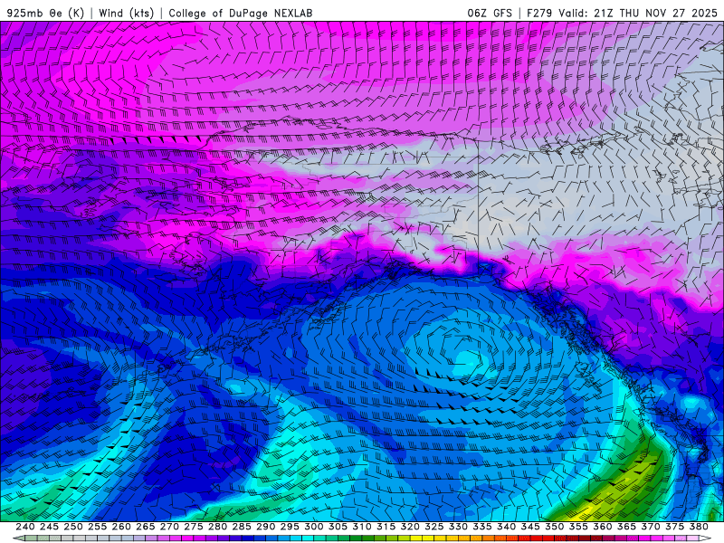The width and height of the screenshot is (724, 543).
Task: Click the 305 label on the color scale
Action: click(x=338, y=527)
